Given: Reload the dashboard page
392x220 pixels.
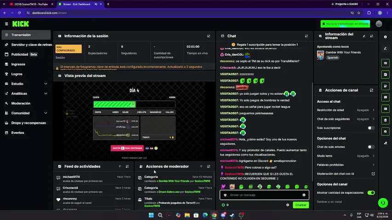Looking at the screenshot, I should (19, 13).
